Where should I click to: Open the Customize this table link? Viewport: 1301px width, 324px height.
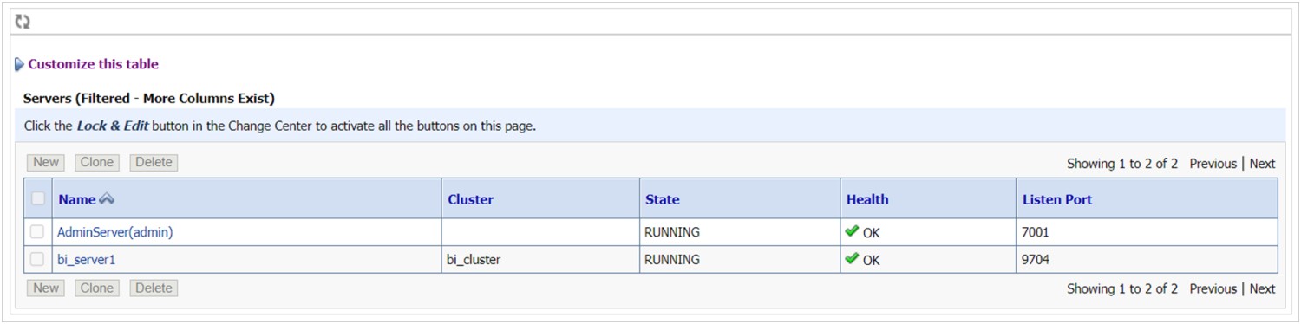point(93,64)
